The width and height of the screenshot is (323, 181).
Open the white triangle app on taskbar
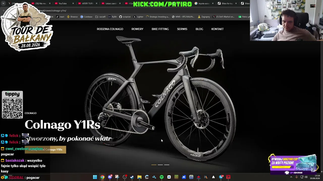click(x=213, y=177)
